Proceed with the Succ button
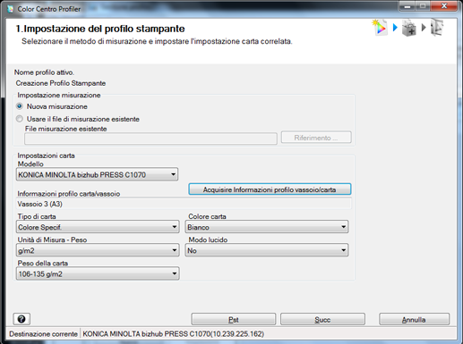 point(322,319)
